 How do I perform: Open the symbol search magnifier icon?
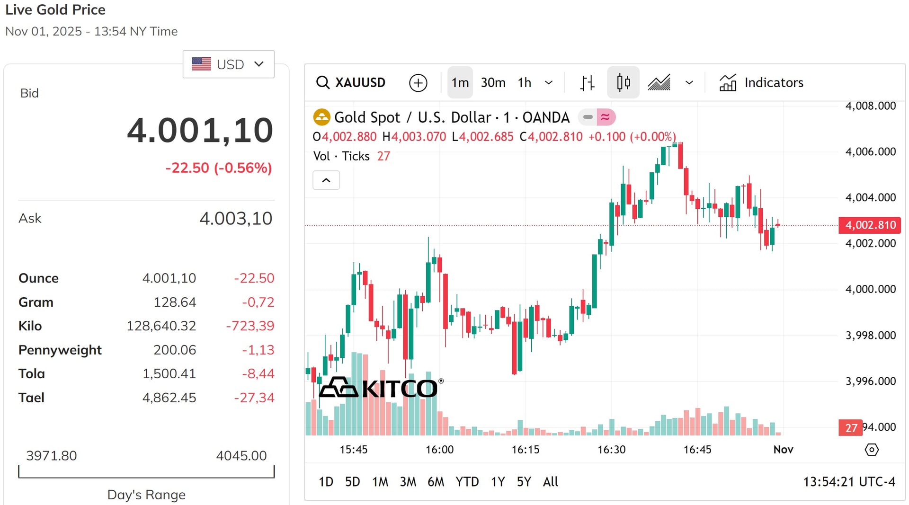(323, 82)
